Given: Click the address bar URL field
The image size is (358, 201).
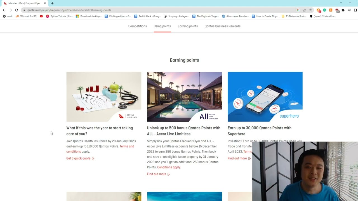Looking at the screenshot, I should pos(159,10).
